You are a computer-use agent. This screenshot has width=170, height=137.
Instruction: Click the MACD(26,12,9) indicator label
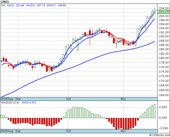(10, 103)
